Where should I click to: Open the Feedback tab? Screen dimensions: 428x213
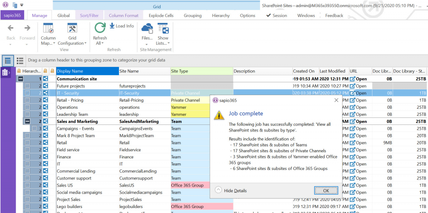[334, 16]
